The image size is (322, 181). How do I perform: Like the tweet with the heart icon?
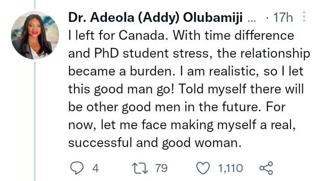pyautogui.click(x=204, y=168)
